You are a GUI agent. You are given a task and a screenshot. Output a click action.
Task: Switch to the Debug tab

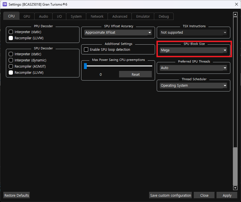[164, 17]
